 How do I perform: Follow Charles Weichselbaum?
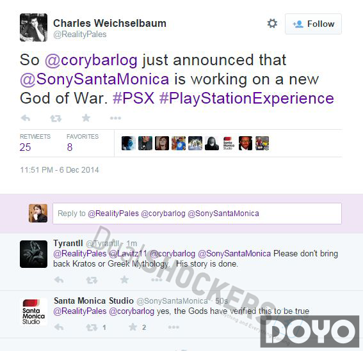313,24
